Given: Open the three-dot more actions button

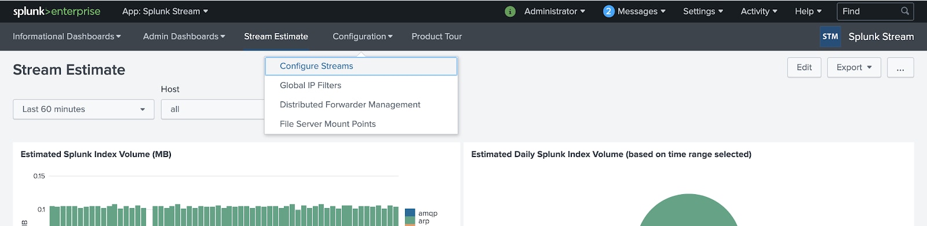Looking at the screenshot, I should point(900,67).
